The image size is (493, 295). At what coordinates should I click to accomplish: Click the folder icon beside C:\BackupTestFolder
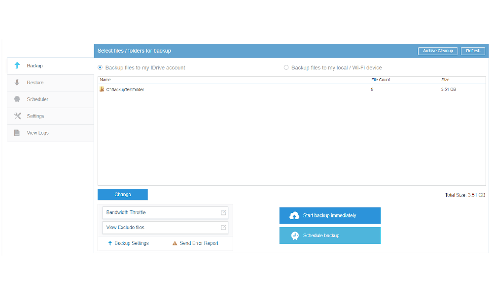point(103,89)
